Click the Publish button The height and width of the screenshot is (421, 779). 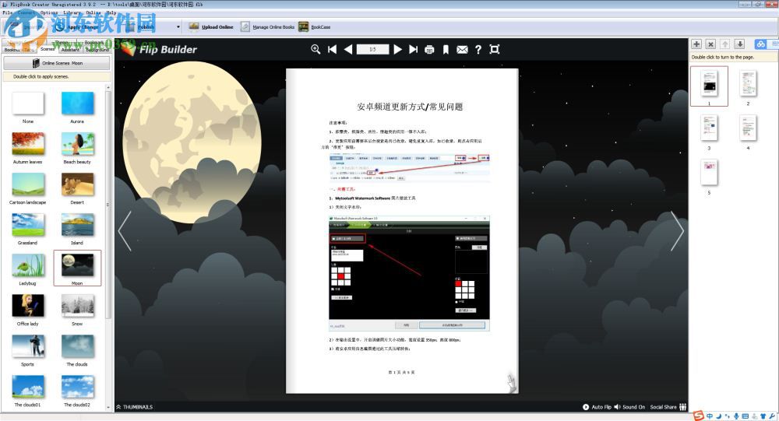tap(142, 26)
